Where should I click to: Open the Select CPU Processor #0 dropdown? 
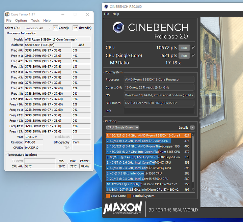[x=38, y=28]
